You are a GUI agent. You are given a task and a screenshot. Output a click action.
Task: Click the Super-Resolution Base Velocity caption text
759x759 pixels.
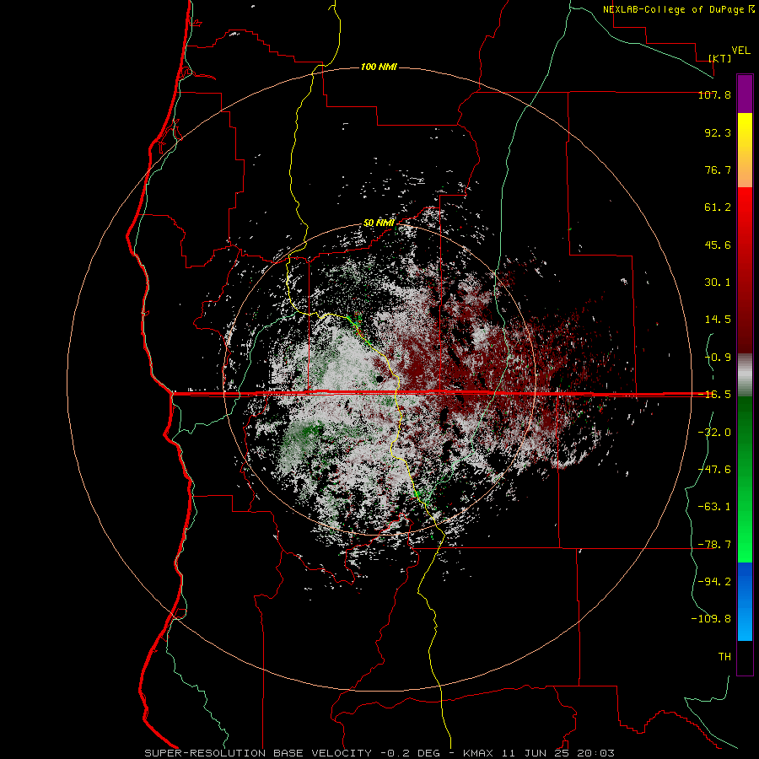258,753
